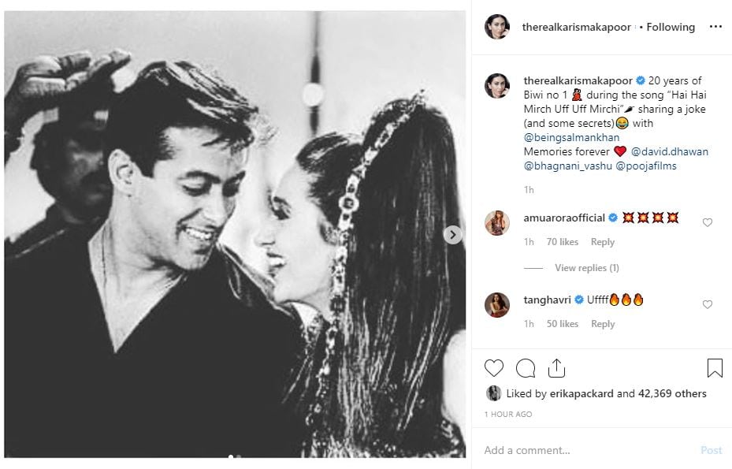
Task: Like amuaroraofficial's comment
Action: coord(707,223)
